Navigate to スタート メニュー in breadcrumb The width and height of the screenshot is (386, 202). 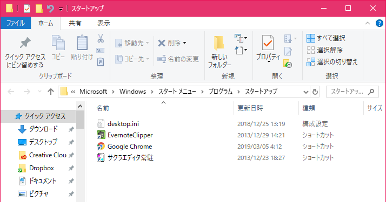click(x=177, y=92)
